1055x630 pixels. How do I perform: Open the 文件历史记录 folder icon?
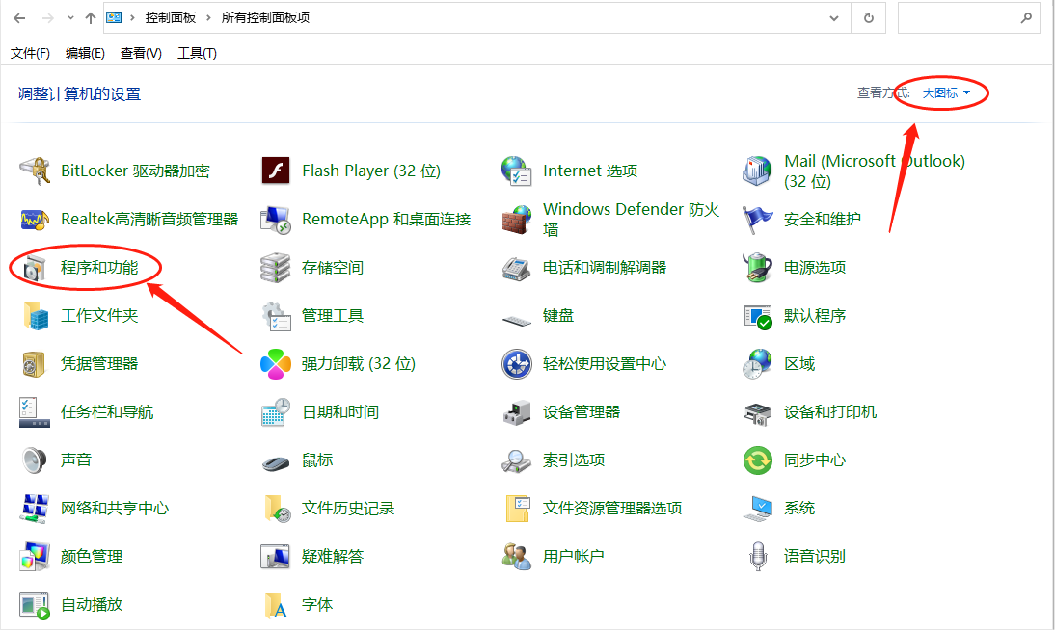point(277,509)
